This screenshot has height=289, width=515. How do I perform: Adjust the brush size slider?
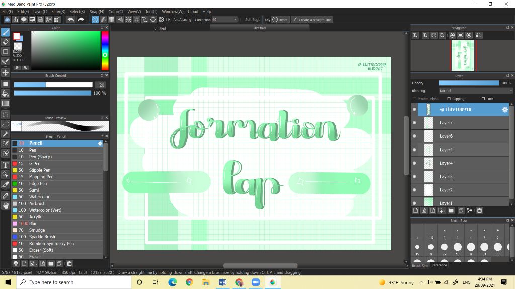[53, 85]
